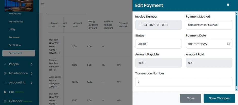Image resolution: width=238 pixels, height=105 pixels.
Task: Click the Calendar sidebar icon
Action: pyautogui.click(x=5, y=101)
